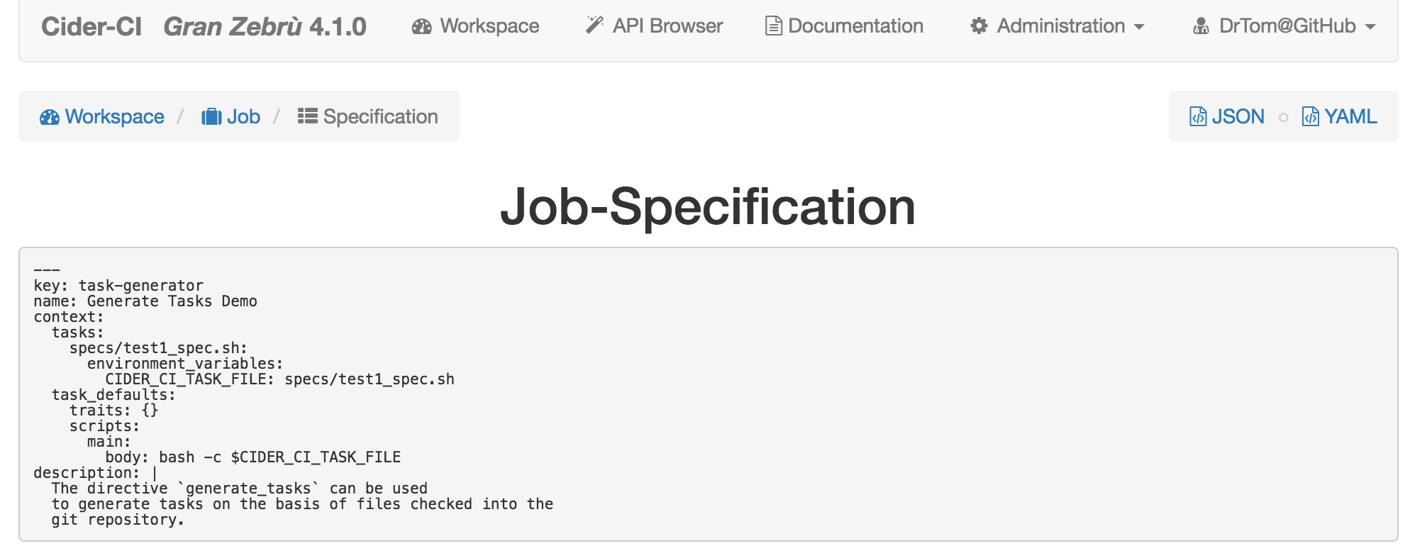Click the Workspace dashboard icon in navbar

tap(422, 26)
